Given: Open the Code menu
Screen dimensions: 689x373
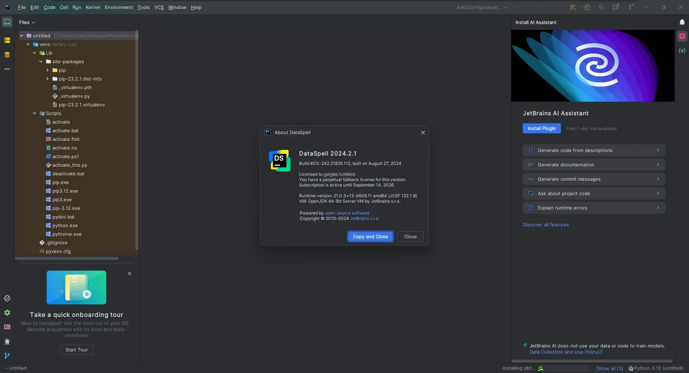Looking at the screenshot, I should pyautogui.click(x=50, y=7).
